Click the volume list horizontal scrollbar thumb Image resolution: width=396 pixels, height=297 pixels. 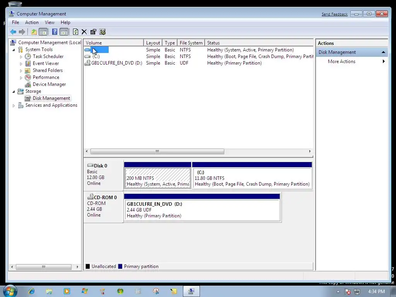(157, 151)
